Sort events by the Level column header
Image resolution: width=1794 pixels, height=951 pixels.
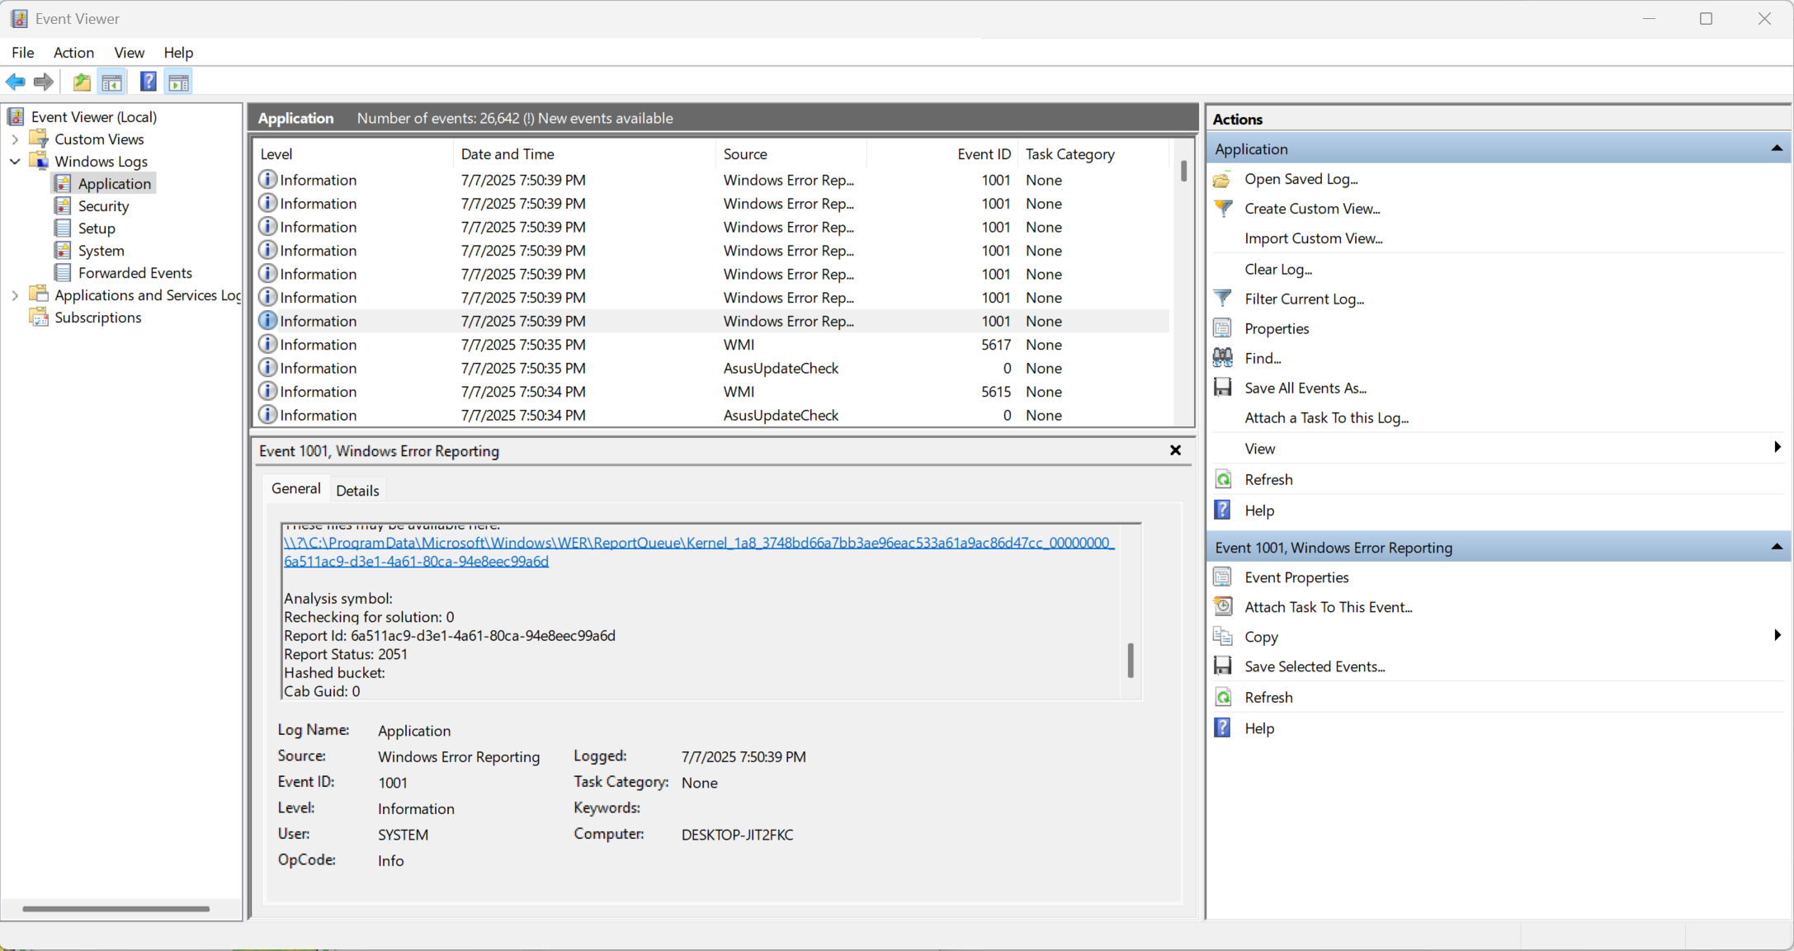click(x=353, y=154)
